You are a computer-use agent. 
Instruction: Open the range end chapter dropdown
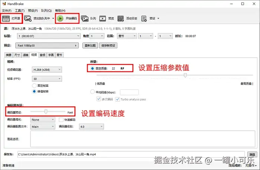[x=165, y=36]
